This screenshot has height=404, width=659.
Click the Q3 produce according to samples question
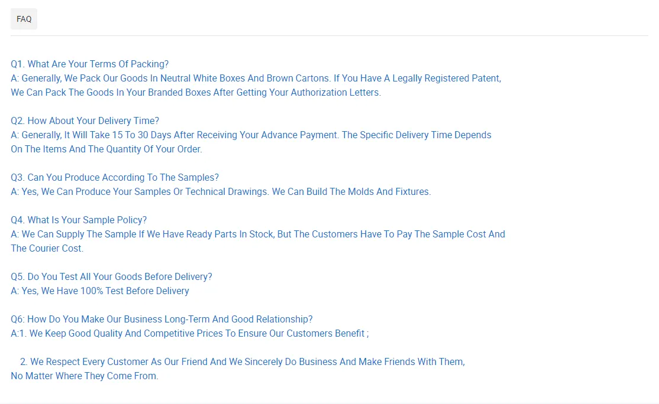point(115,177)
